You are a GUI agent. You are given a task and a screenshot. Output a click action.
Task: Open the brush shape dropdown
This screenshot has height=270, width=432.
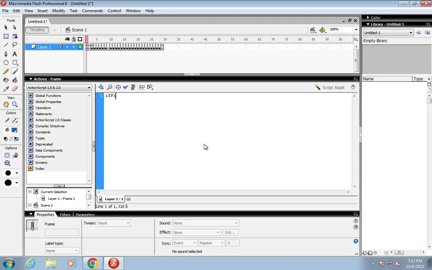coord(11,183)
